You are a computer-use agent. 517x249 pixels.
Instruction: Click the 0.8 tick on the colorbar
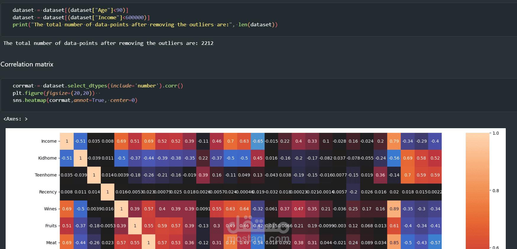(496, 191)
